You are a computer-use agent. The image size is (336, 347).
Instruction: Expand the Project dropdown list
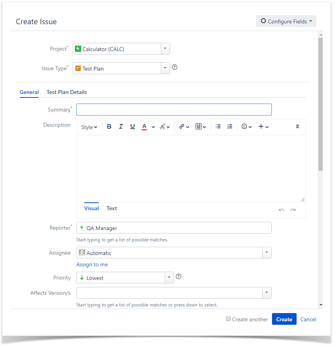click(x=165, y=49)
